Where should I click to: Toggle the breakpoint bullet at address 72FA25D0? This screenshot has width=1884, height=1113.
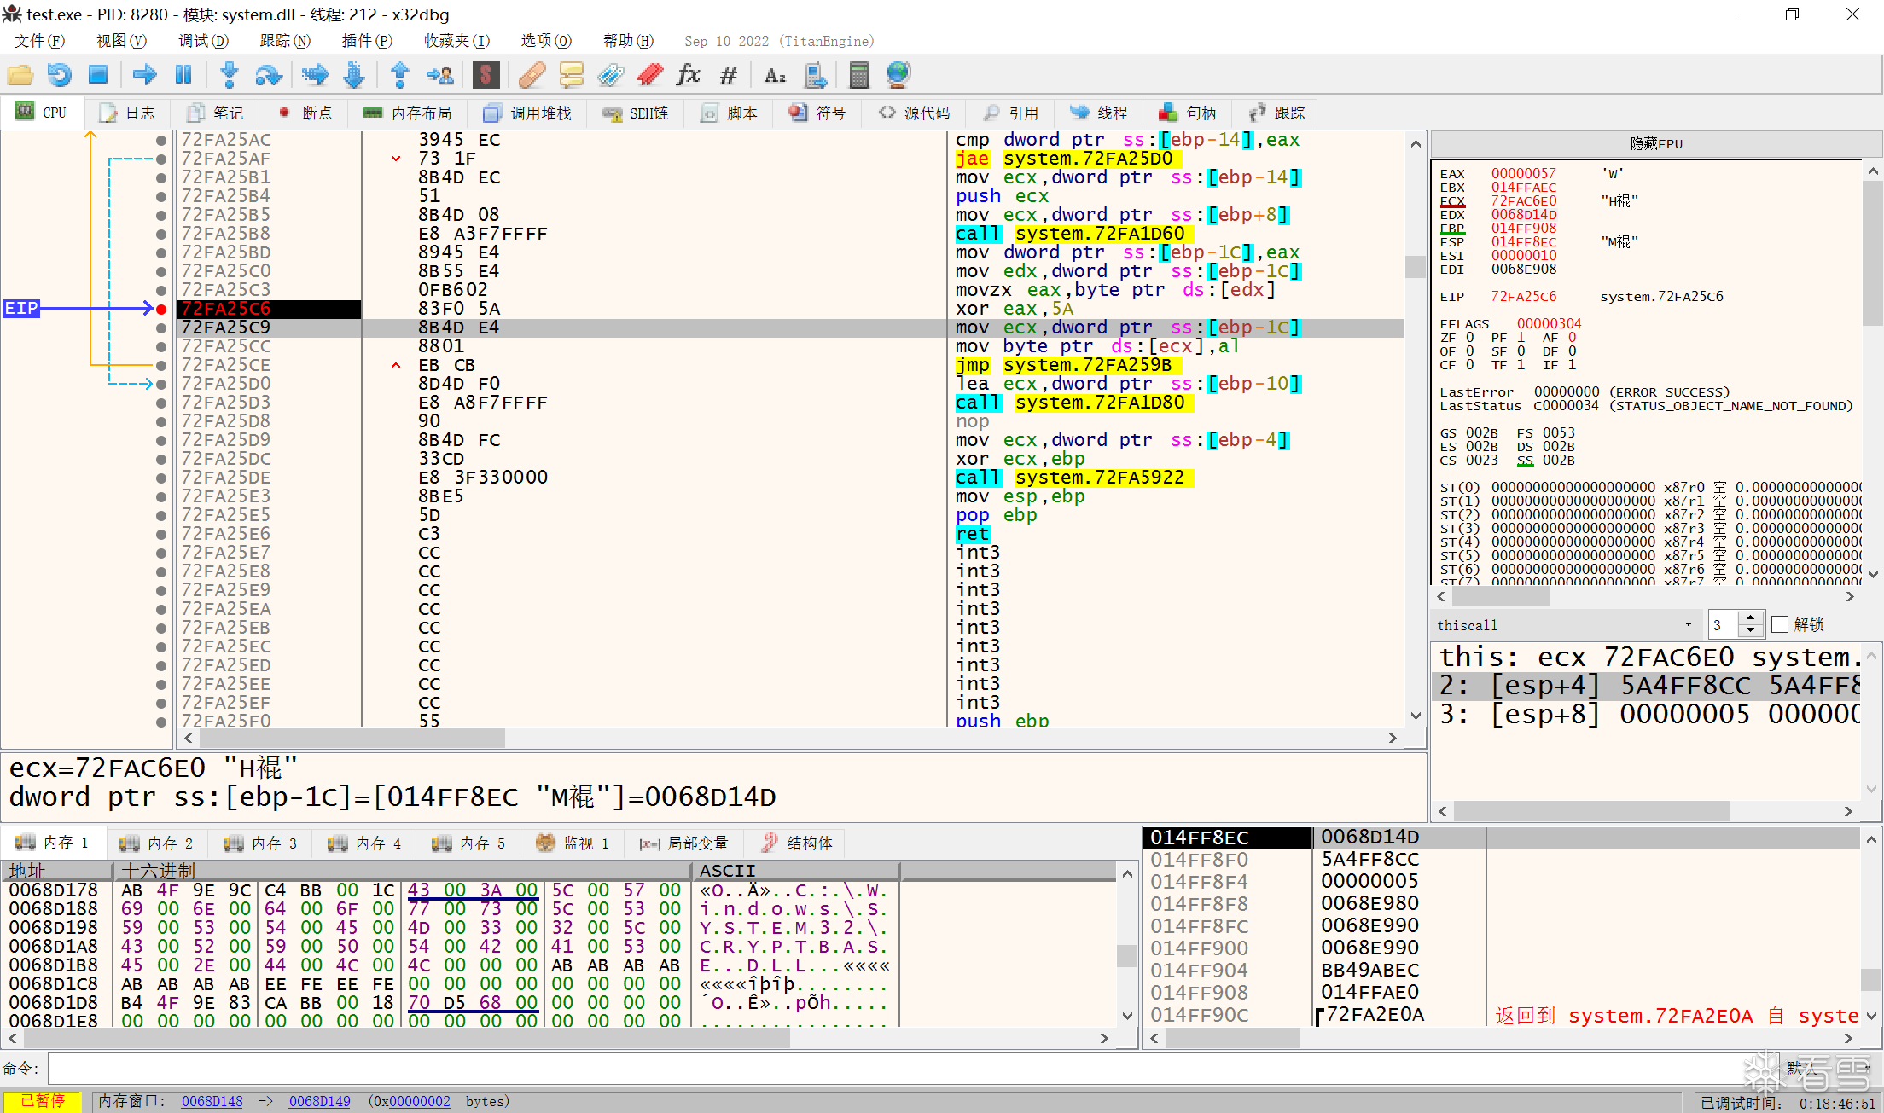coord(161,384)
